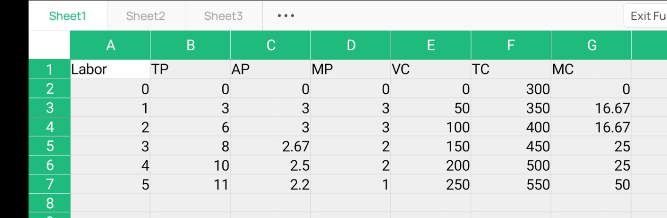667x218 pixels.
Task: Open the more sheets ellipsis menu
Action: [286, 16]
